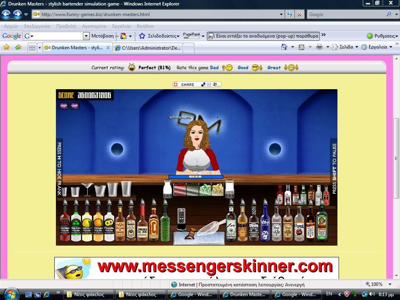The height and width of the screenshot is (300, 400).
Task: Pick the bottle with the large C label
Action: (154, 221)
